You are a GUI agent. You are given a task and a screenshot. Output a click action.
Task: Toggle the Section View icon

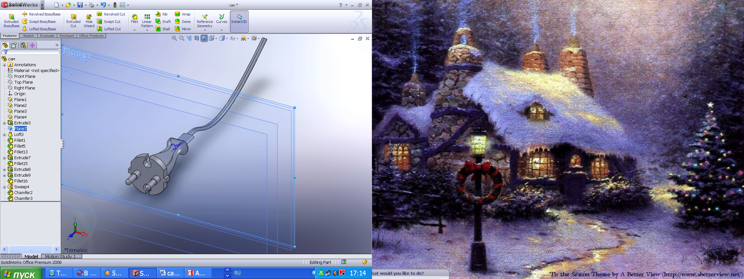click(197, 38)
